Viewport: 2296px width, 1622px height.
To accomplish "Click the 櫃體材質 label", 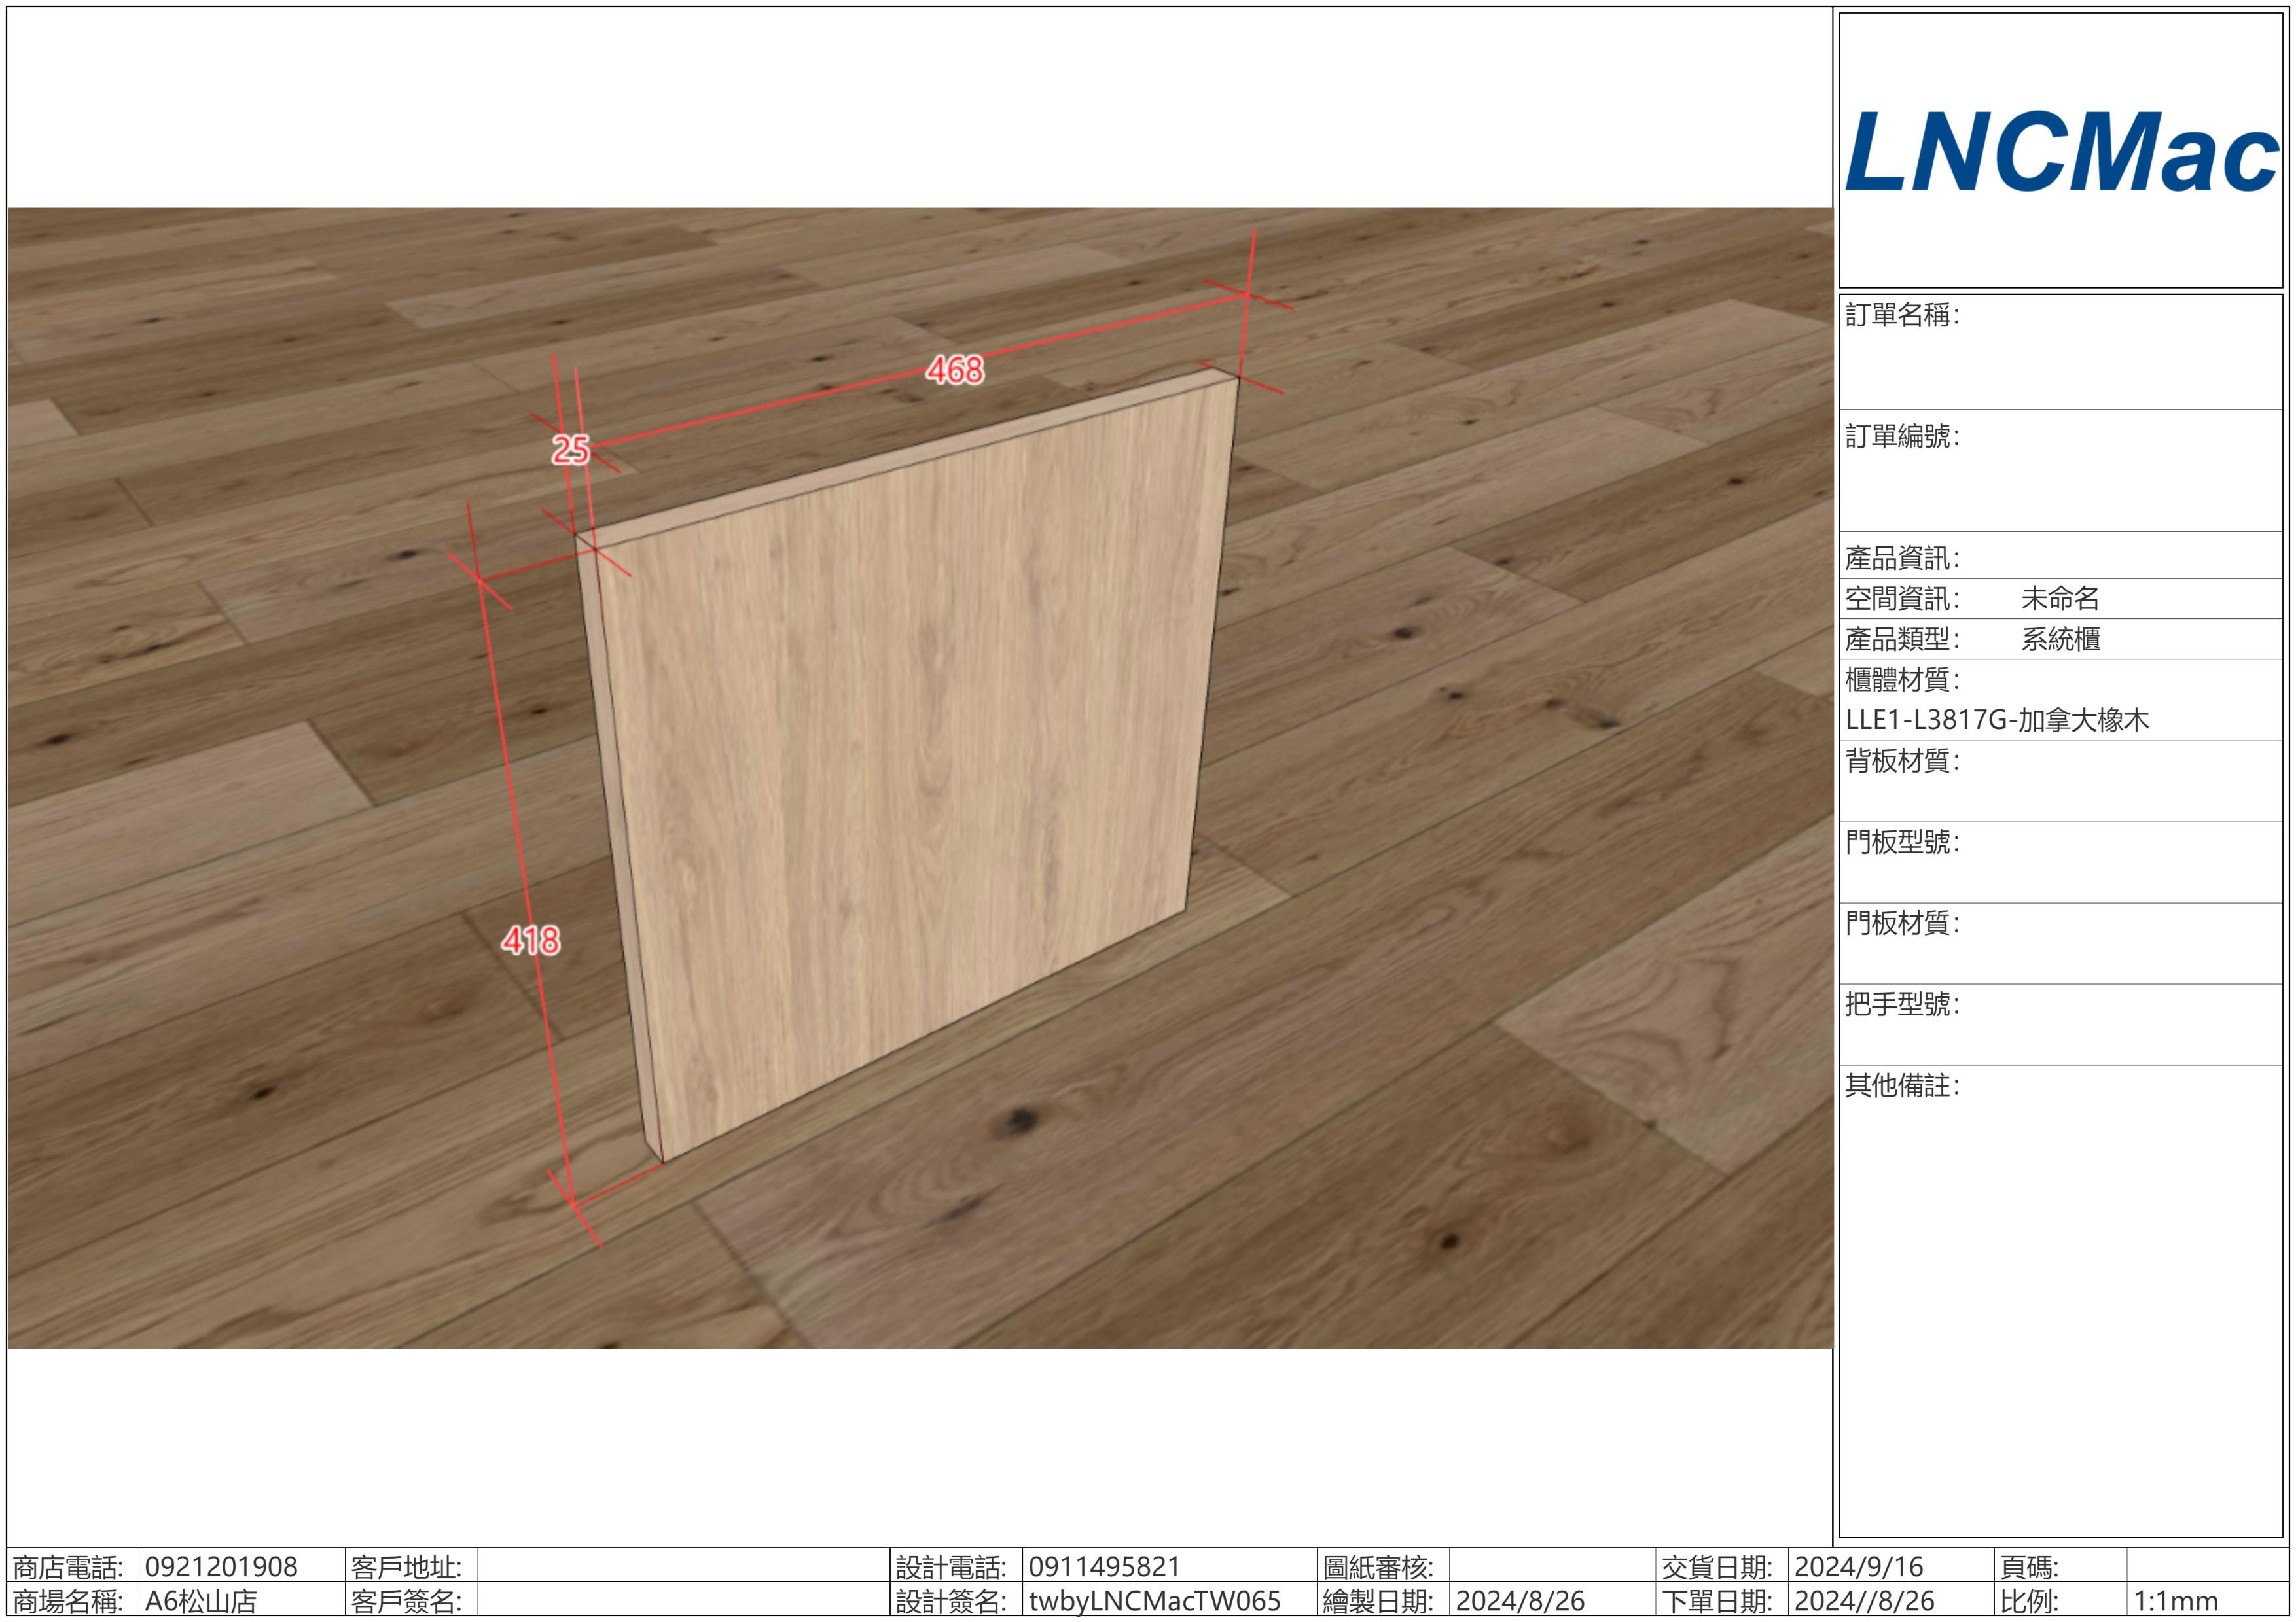I will [x=1902, y=680].
